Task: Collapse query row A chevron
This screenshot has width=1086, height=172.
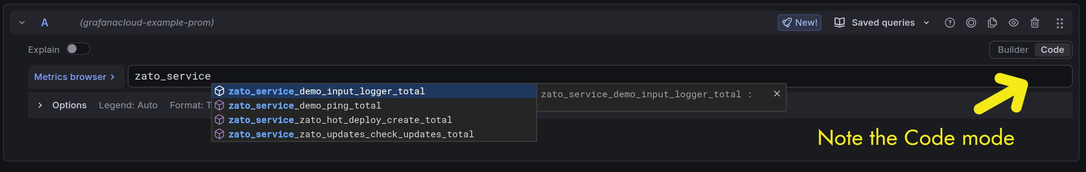Action: point(22,23)
